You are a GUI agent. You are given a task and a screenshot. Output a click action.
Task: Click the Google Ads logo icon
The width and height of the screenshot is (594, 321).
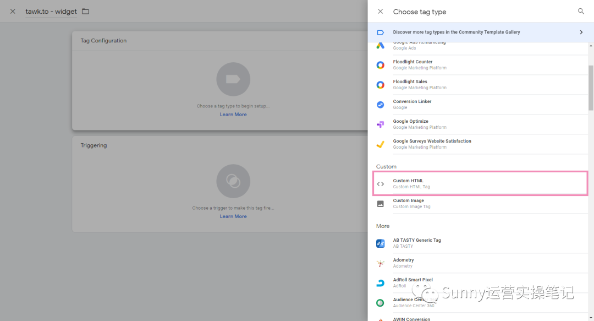click(x=381, y=46)
